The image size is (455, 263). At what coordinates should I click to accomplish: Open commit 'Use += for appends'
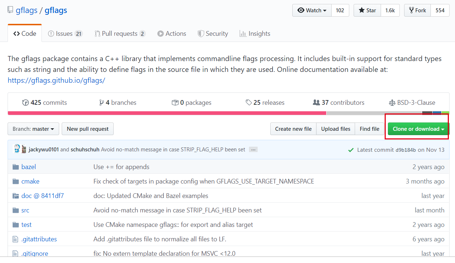click(x=121, y=167)
